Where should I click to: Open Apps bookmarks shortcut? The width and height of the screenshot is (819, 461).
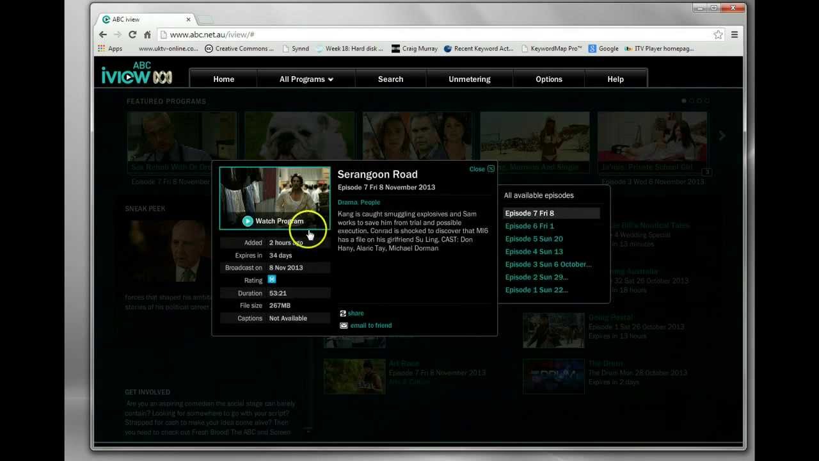pos(110,49)
